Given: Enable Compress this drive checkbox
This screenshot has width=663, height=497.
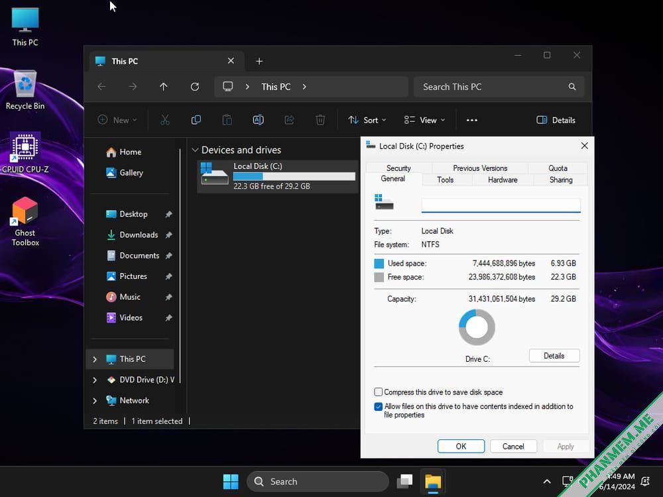Looking at the screenshot, I should (x=379, y=392).
